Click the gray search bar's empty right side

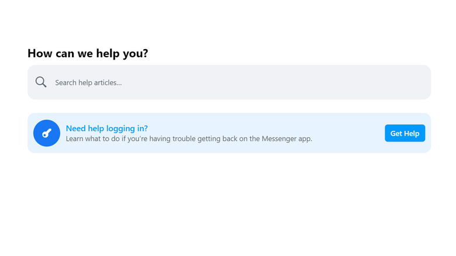point(351,82)
